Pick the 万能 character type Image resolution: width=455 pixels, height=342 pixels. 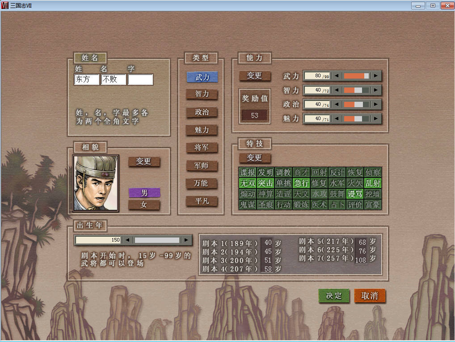[x=202, y=184]
